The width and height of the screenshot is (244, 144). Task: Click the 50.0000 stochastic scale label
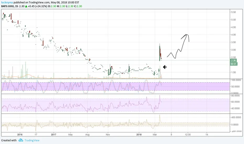(x=235, y=87)
